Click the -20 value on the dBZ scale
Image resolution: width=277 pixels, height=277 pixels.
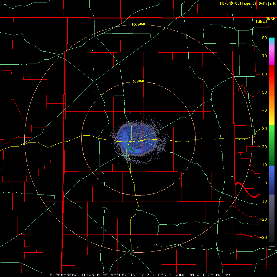263,219
